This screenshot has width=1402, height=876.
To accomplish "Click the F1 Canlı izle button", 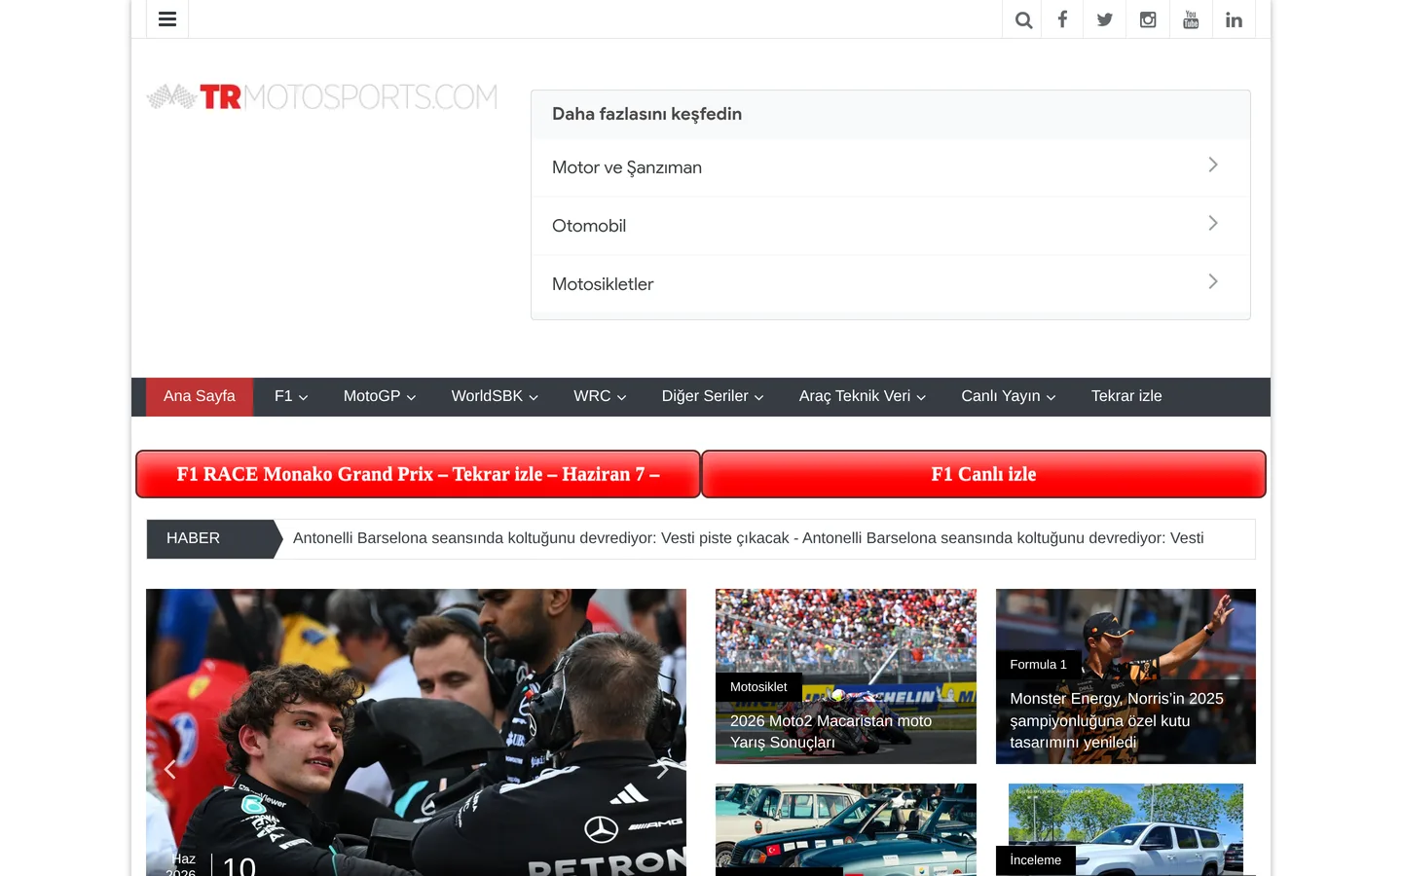I will pyautogui.click(x=983, y=474).
